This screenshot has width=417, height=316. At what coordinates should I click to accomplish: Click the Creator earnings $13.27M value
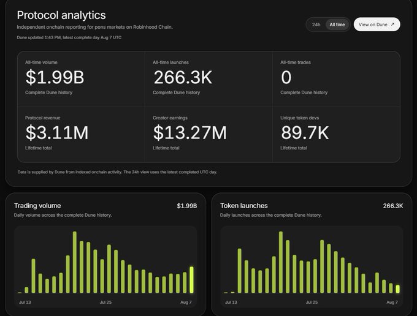click(190, 133)
